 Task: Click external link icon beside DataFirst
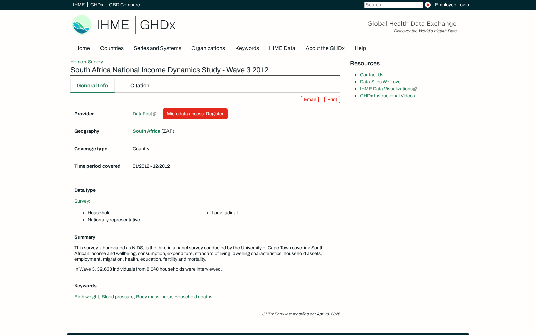154,114
